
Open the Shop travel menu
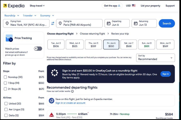[x=37, y=6]
